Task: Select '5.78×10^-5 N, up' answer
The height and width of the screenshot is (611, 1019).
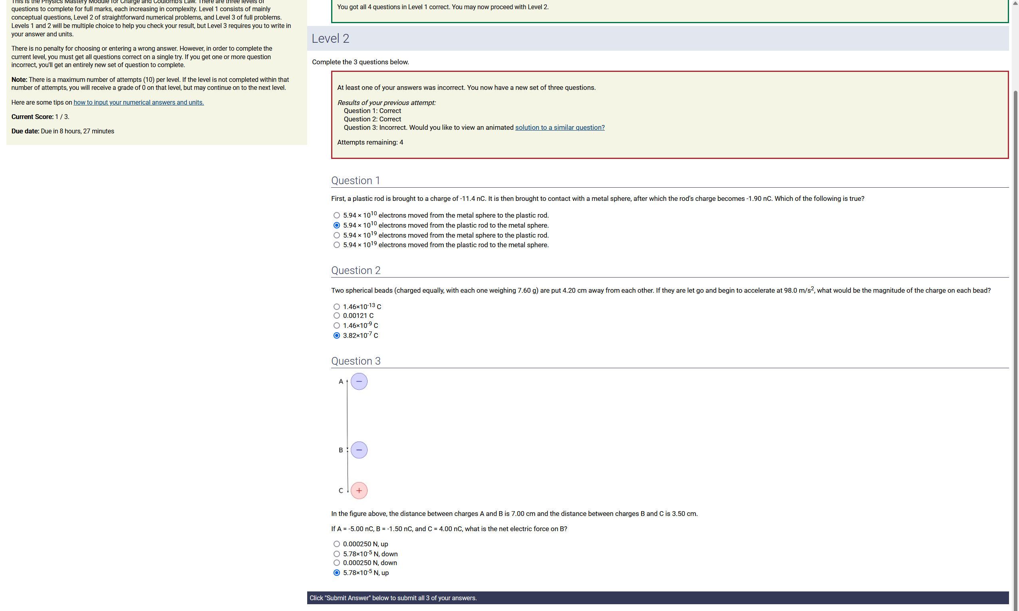Action: tap(336, 573)
